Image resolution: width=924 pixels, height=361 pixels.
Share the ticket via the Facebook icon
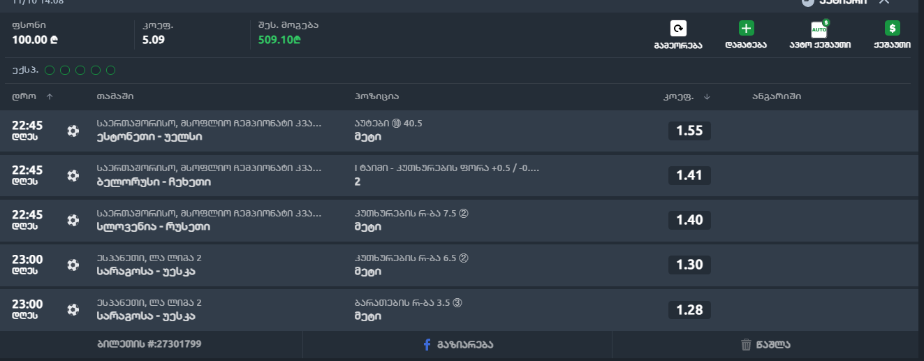click(x=427, y=344)
